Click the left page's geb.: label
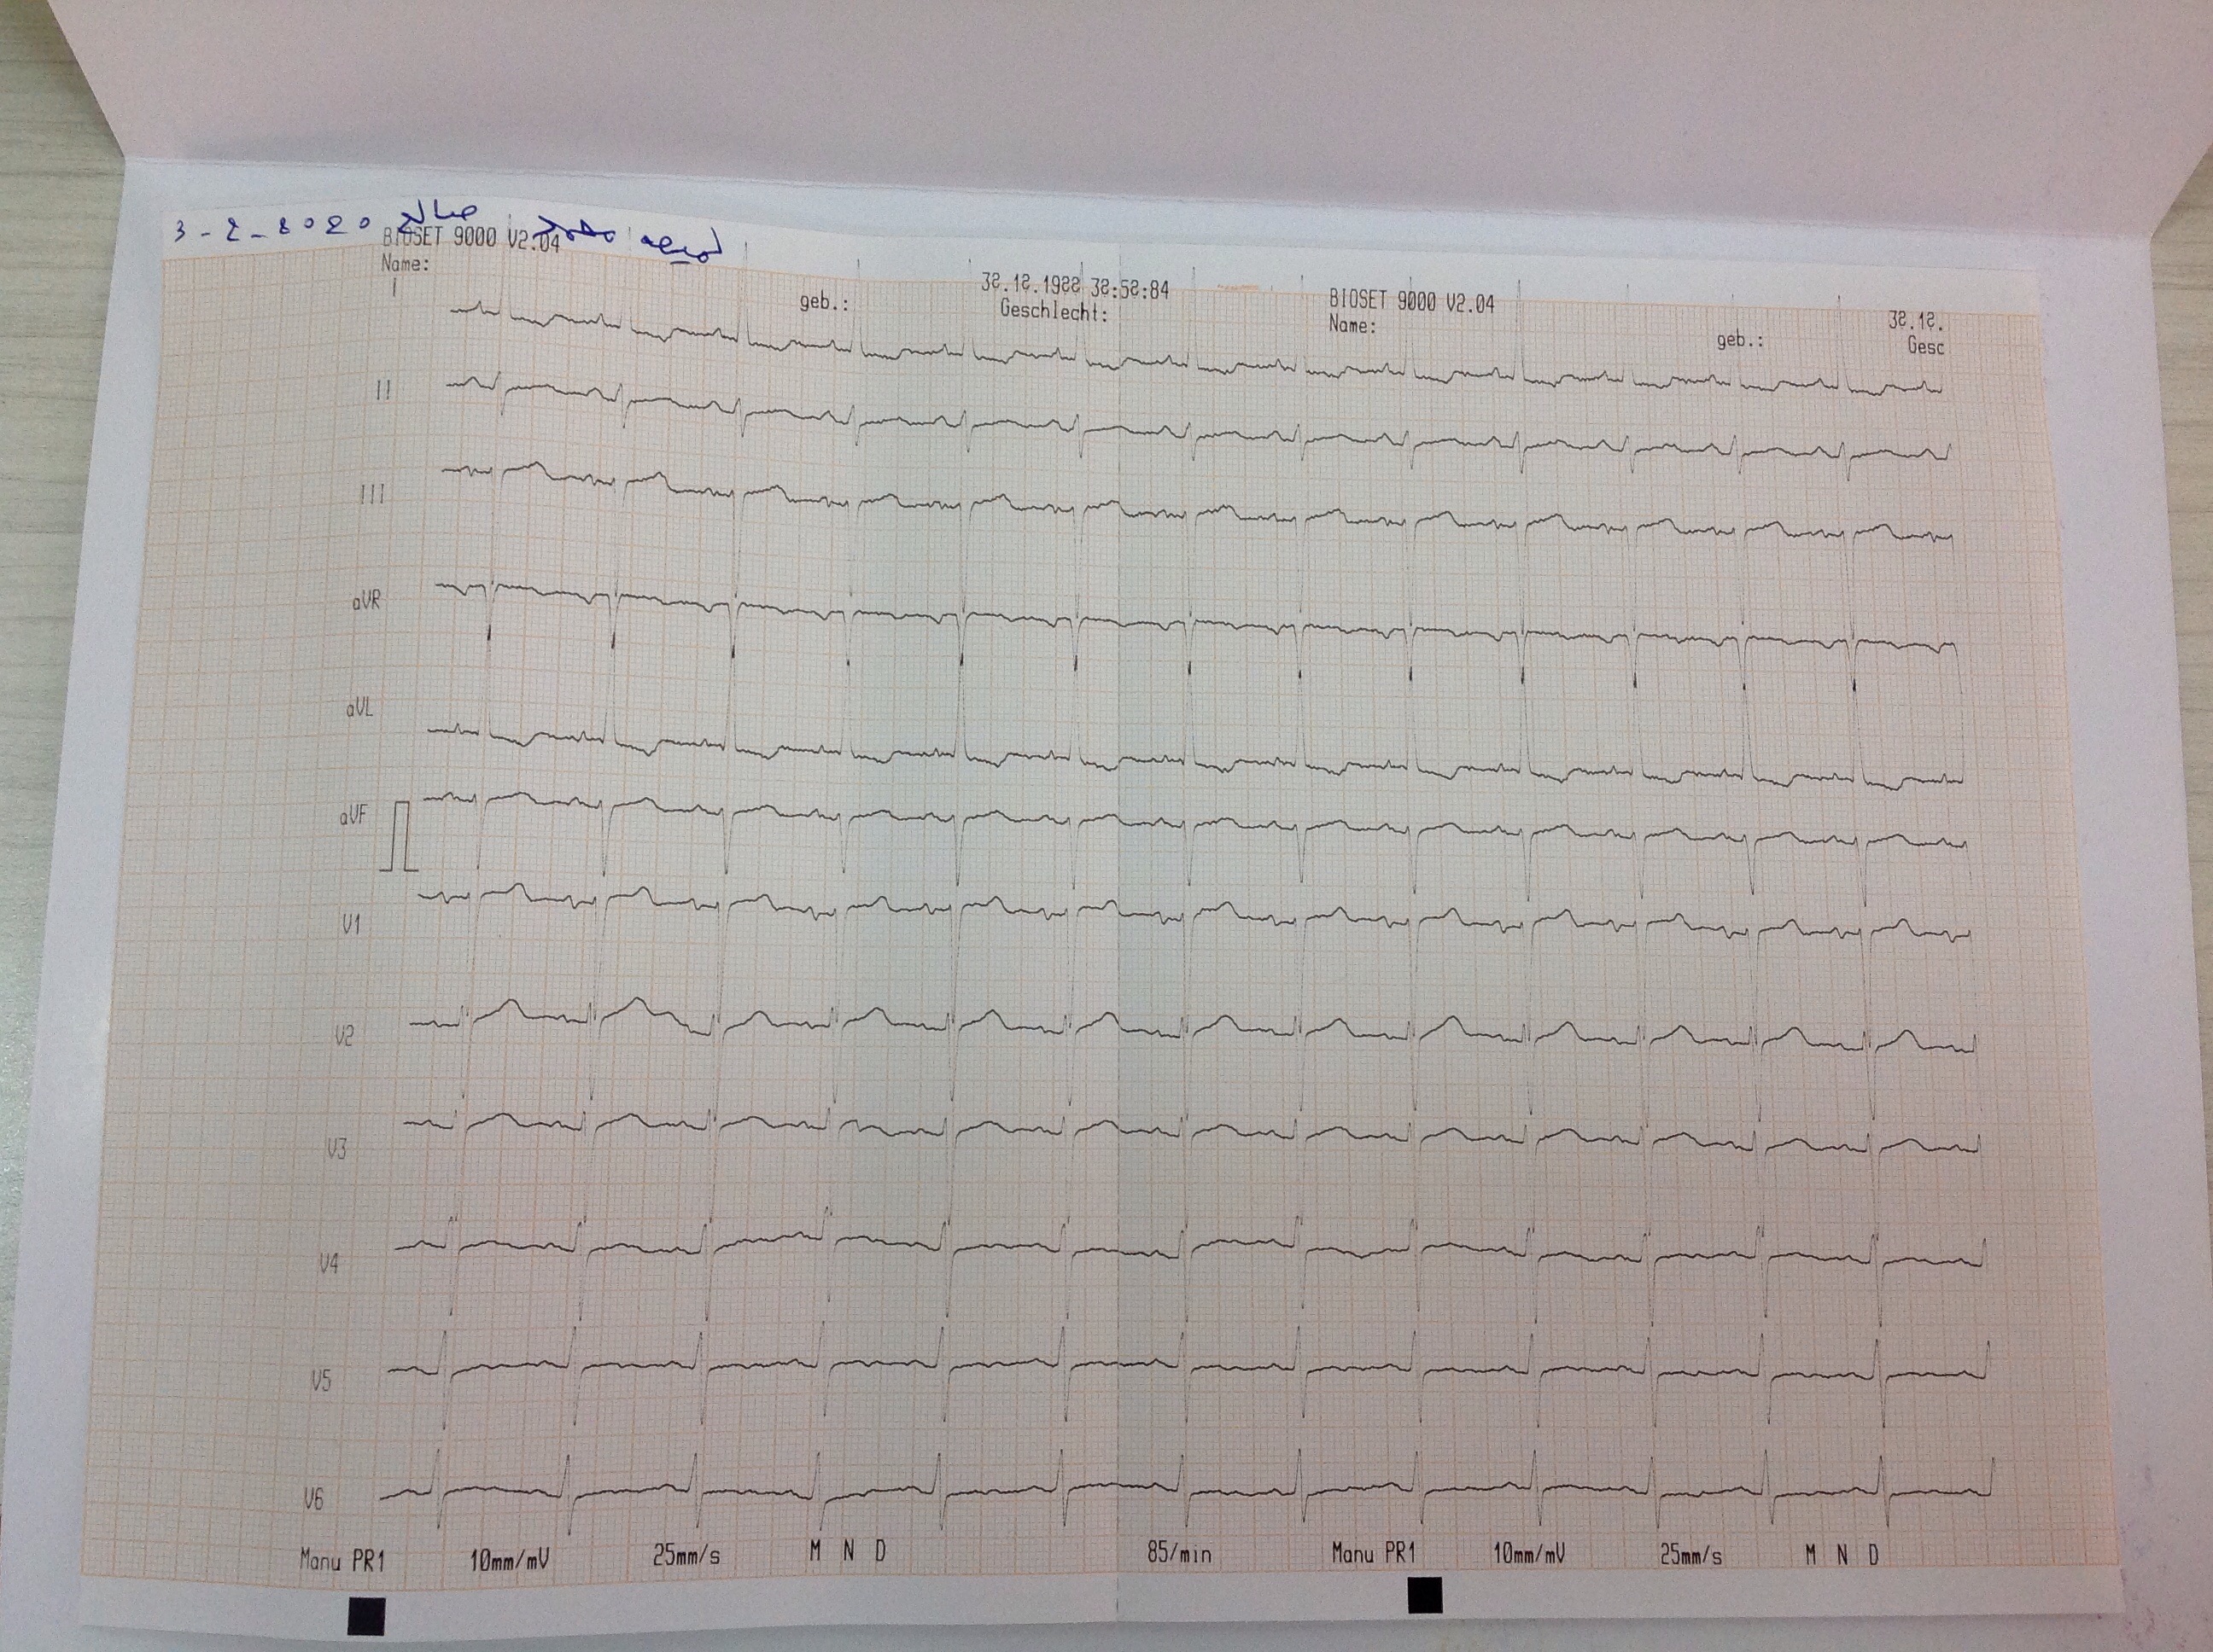Image resolution: width=2213 pixels, height=1652 pixels. tap(825, 302)
